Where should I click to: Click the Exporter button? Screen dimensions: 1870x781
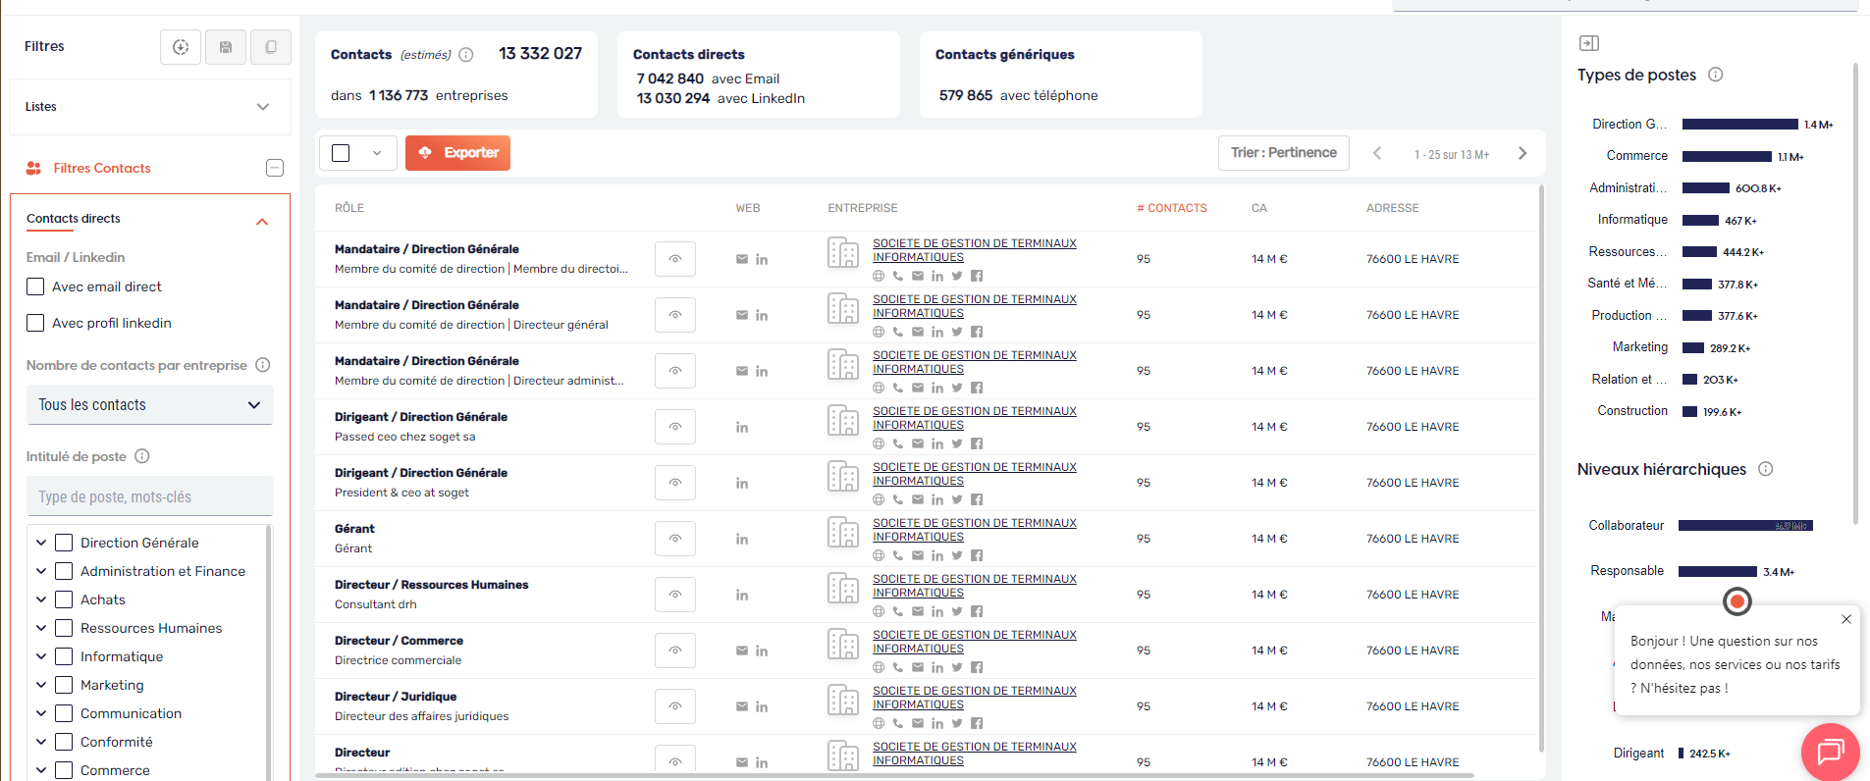[x=457, y=153]
